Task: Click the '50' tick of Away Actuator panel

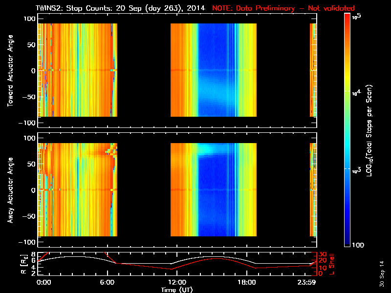Action: coord(31,164)
